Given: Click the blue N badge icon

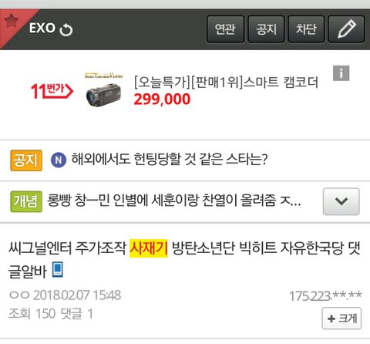Looking at the screenshot, I should click(x=59, y=160).
